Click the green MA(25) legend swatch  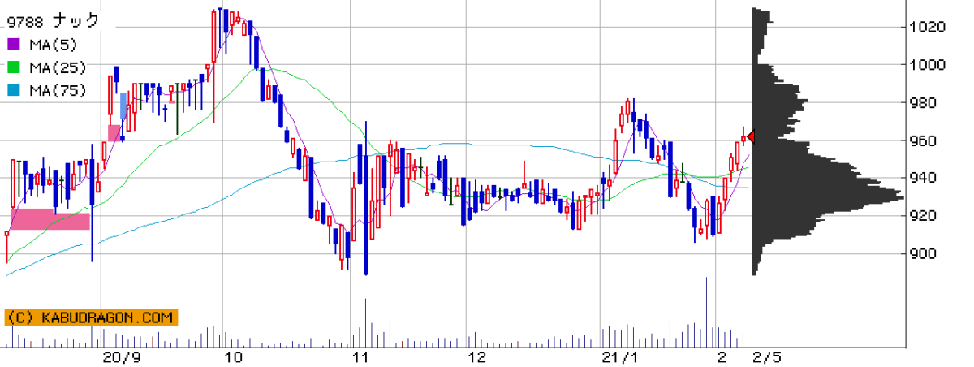pos(15,67)
